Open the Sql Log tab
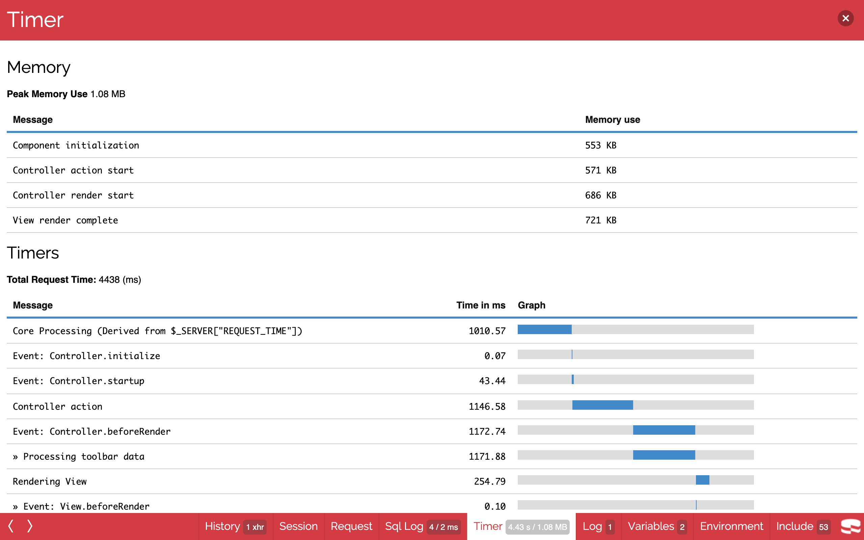 [x=423, y=526]
